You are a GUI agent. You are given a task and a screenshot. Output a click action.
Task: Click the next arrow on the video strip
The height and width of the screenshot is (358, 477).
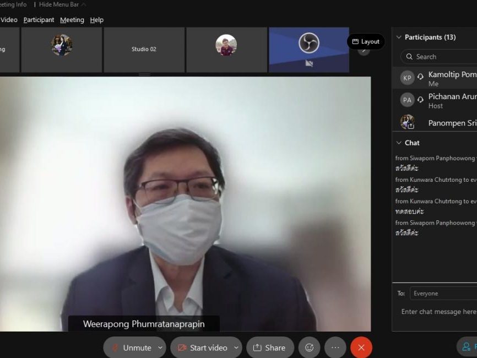364,51
